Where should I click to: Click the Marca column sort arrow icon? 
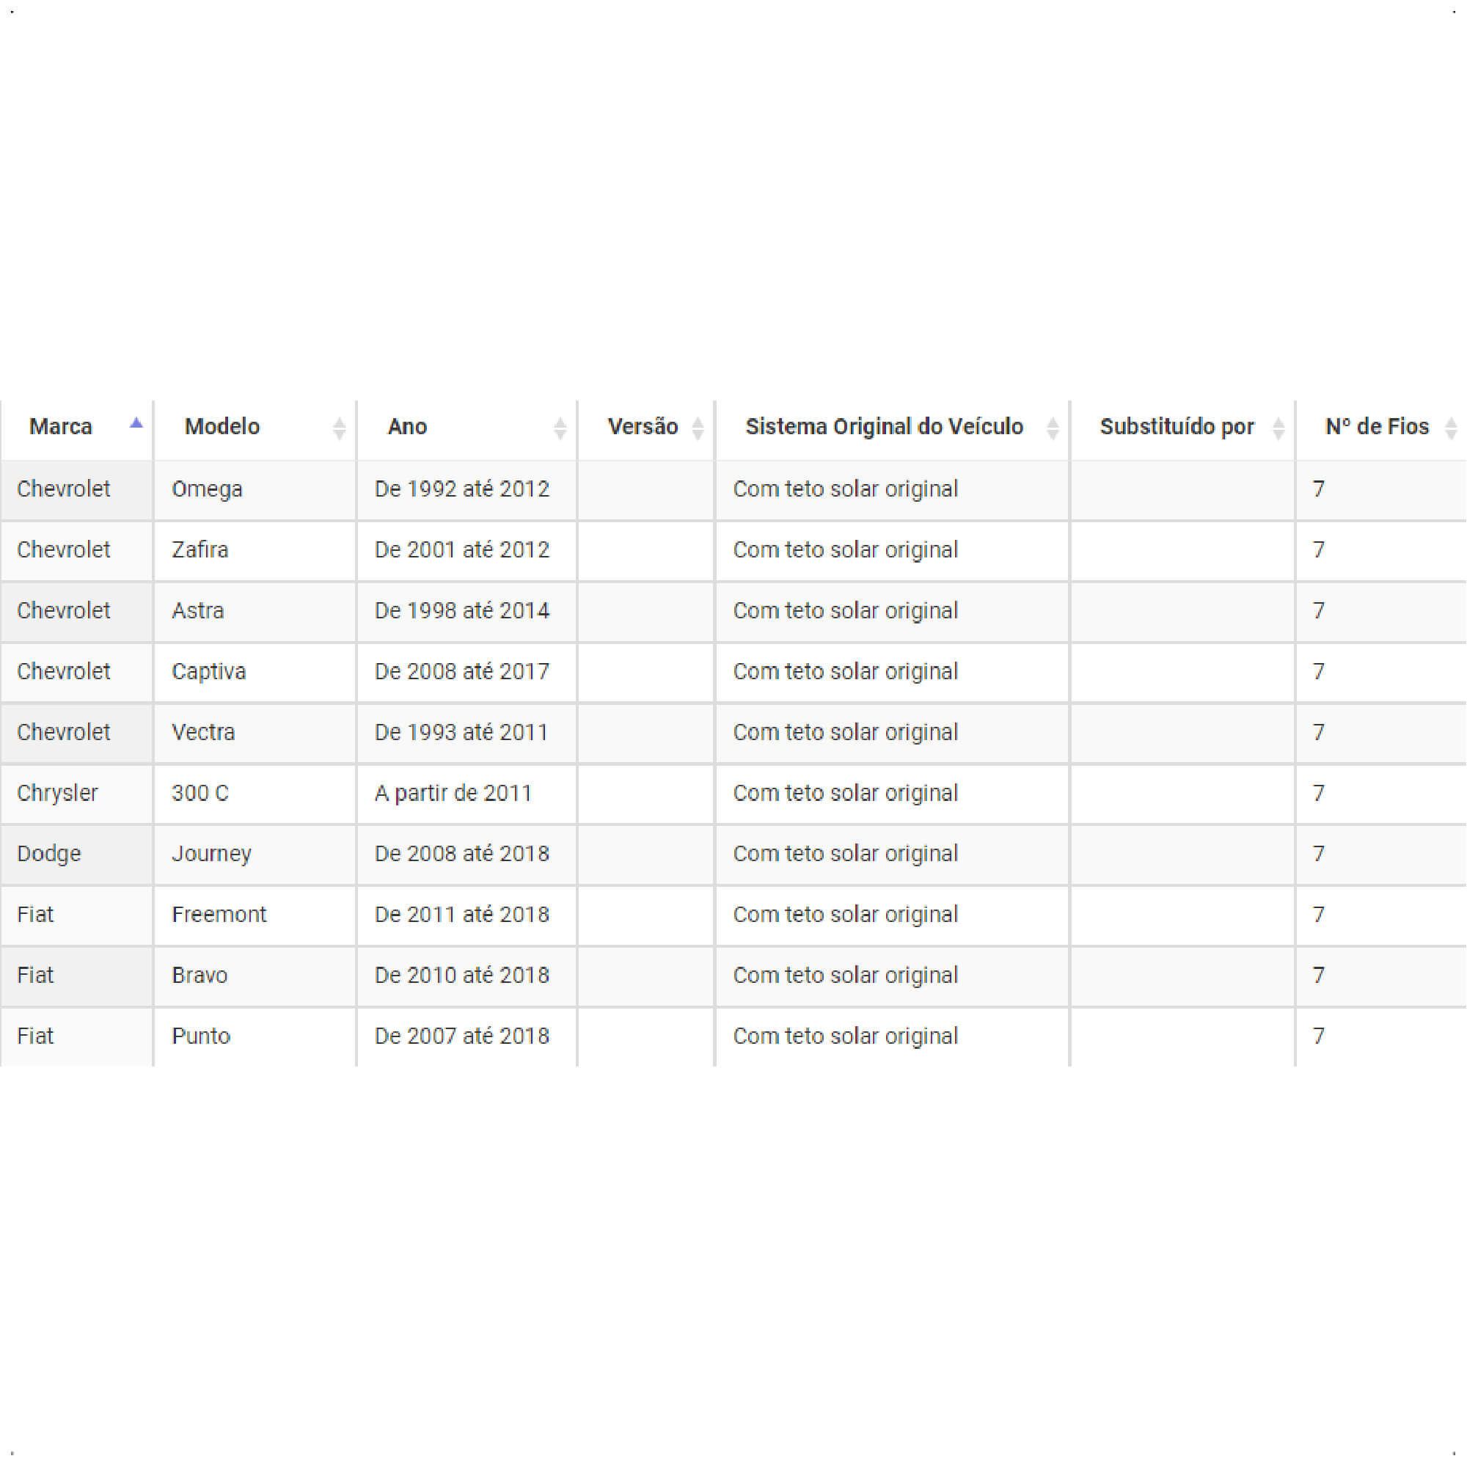pos(136,424)
